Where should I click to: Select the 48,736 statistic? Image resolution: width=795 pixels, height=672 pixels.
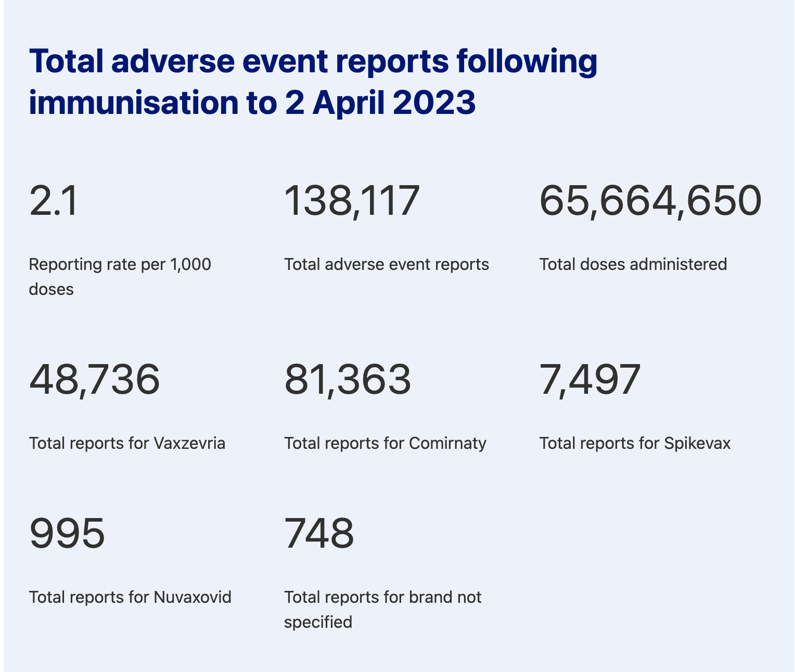[94, 380]
